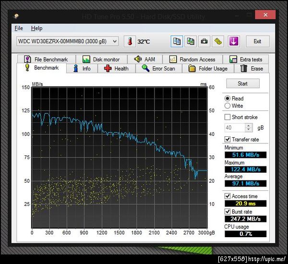288x264 pixels.
Task: Click the Exit button
Action: click(x=257, y=41)
